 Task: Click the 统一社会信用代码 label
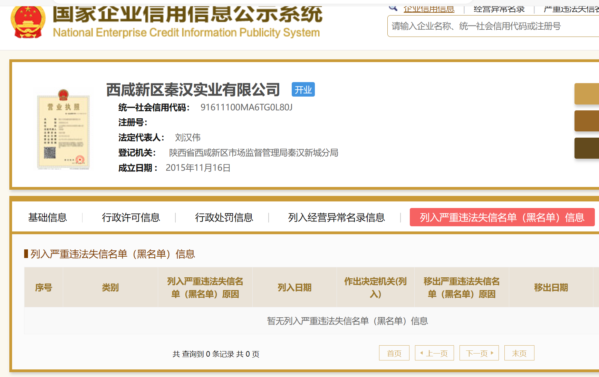(x=154, y=108)
